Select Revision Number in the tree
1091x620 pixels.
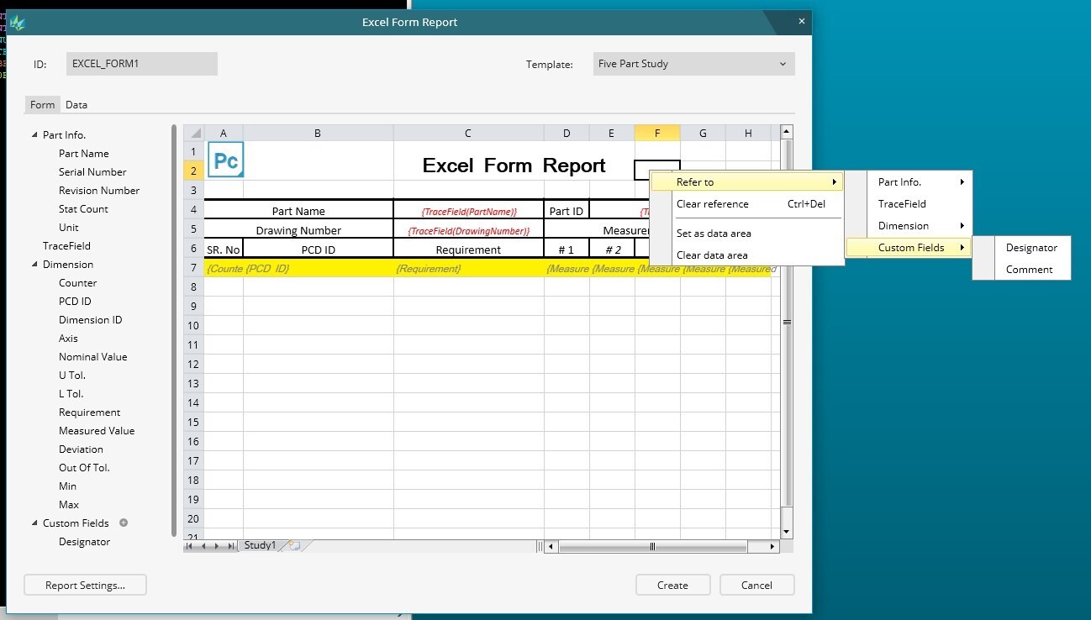click(99, 191)
